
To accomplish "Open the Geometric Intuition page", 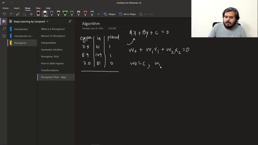I will [56, 50].
